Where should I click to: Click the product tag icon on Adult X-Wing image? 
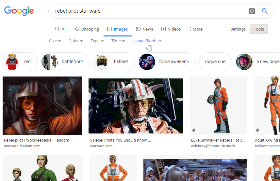(257, 130)
